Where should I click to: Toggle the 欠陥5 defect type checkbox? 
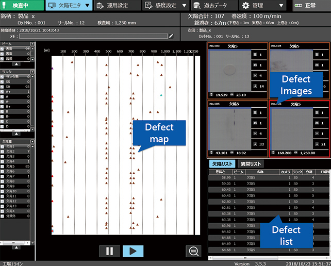(2, 167)
